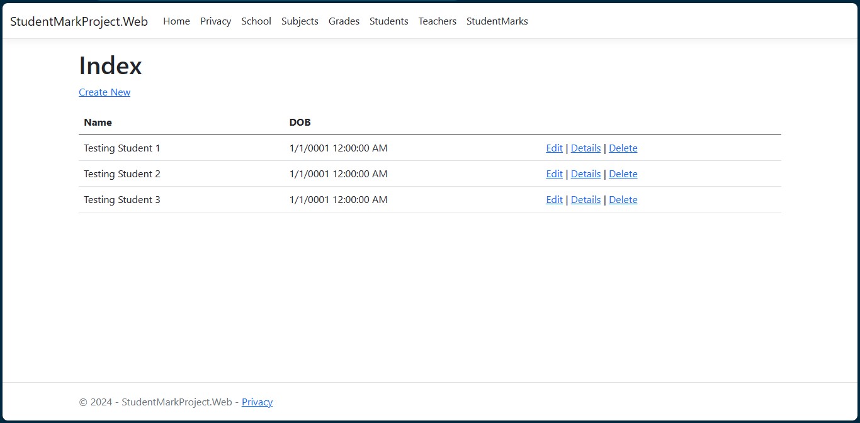Edit Testing Student 1
The height and width of the screenshot is (423, 860).
pyautogui.click(x=553, y=148)
